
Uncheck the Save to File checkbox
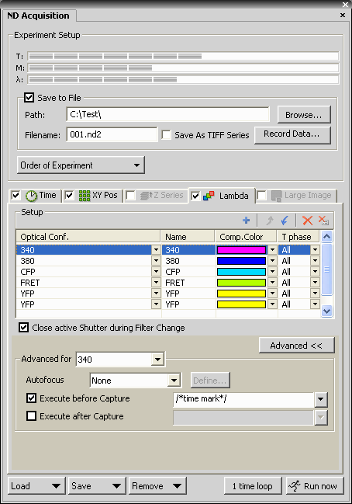pyautogui.click(x=29, y=97)
